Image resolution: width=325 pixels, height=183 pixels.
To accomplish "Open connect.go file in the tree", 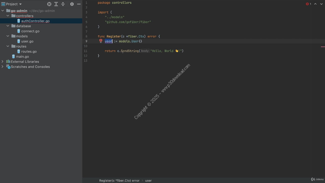I will 30,31.
